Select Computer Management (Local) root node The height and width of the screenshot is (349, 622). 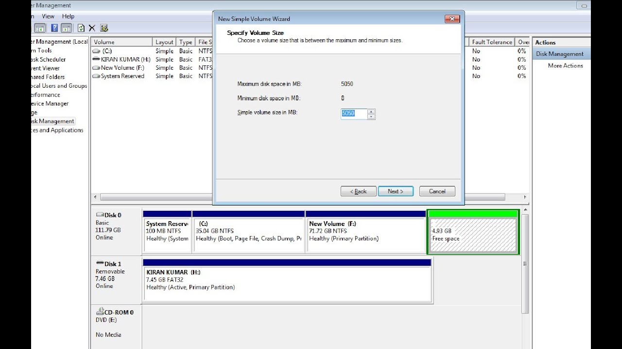[60, 42]
